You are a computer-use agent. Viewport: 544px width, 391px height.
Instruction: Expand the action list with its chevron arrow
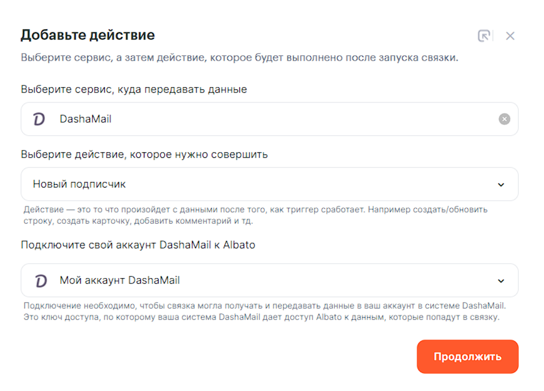pos(501,185)
